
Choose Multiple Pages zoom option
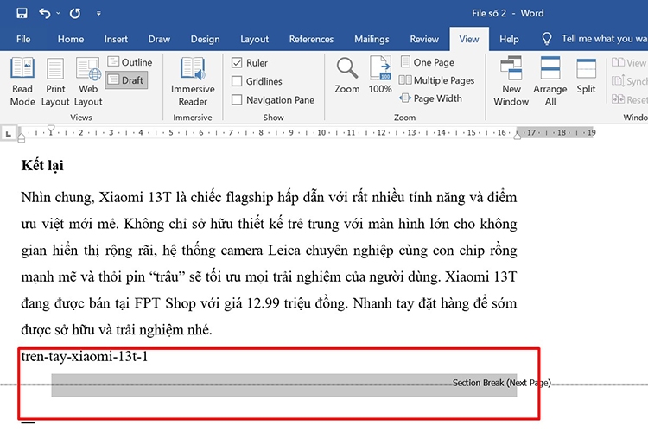coord(437,80)
